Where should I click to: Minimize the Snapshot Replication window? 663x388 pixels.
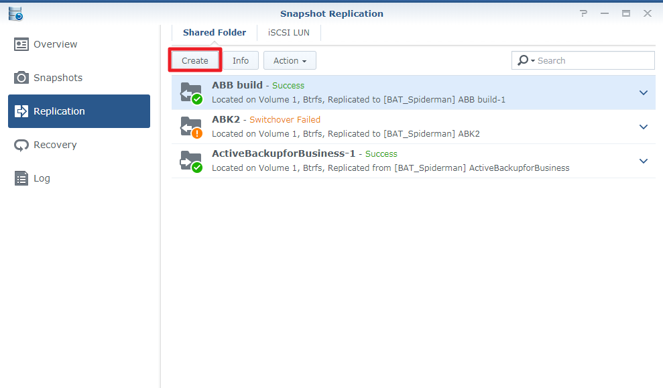click(x=605, y=13)
